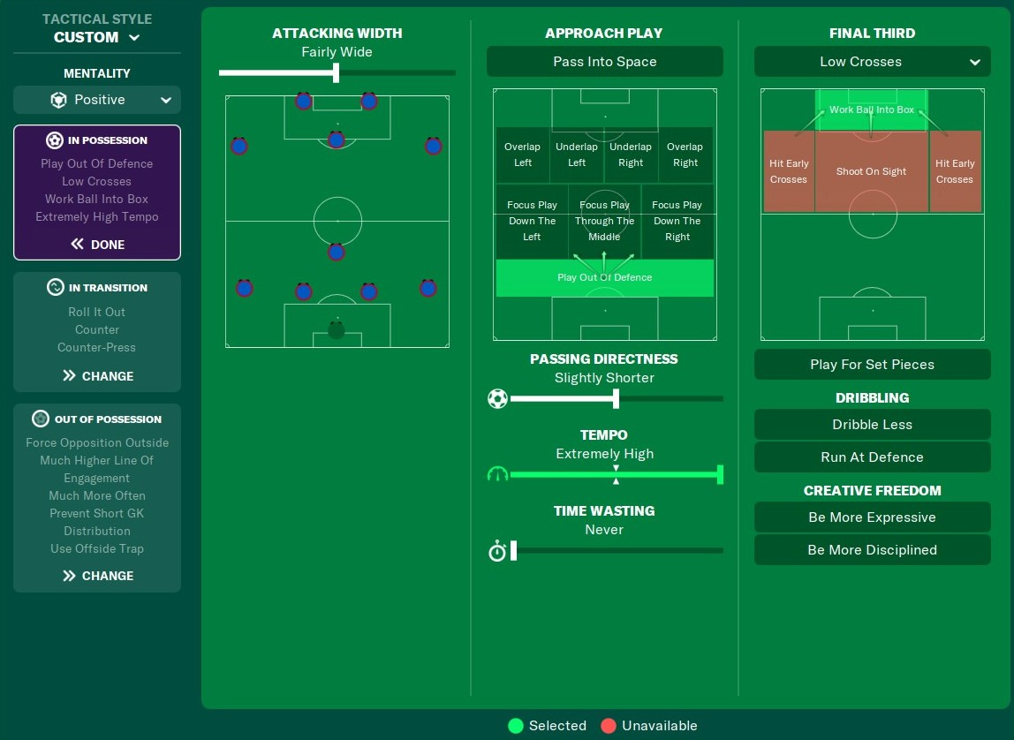Select Focus Play Through The Middle zone

tap(604, 221)
